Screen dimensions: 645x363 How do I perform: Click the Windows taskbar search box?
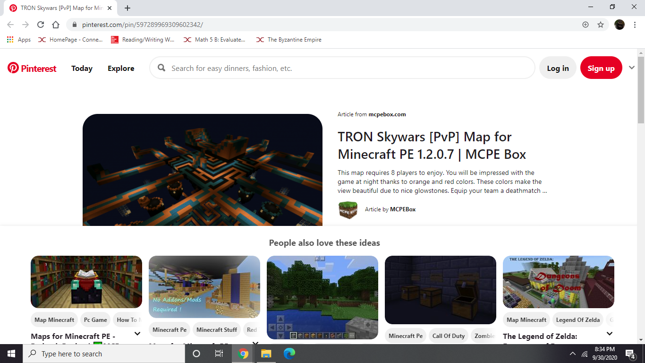click(x=104, y=354)
